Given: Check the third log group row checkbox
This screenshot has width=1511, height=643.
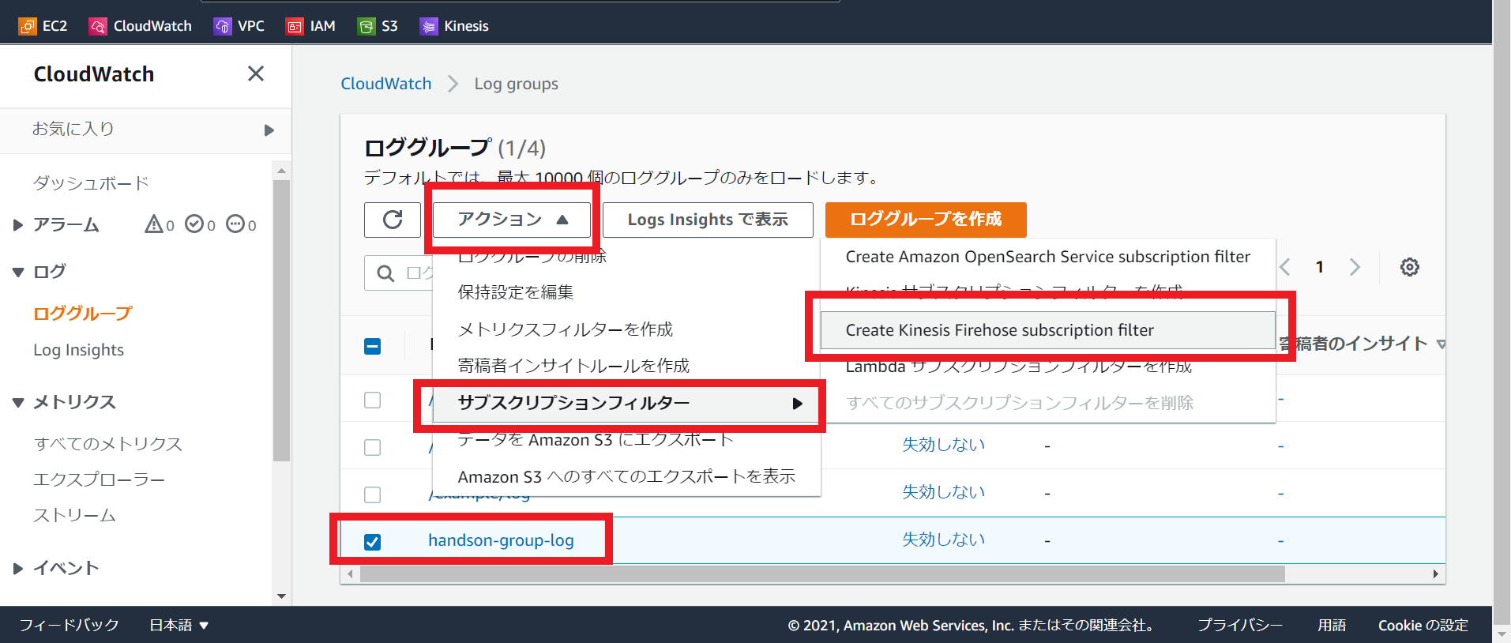Looking at the screenshot, I should [372, 494].
